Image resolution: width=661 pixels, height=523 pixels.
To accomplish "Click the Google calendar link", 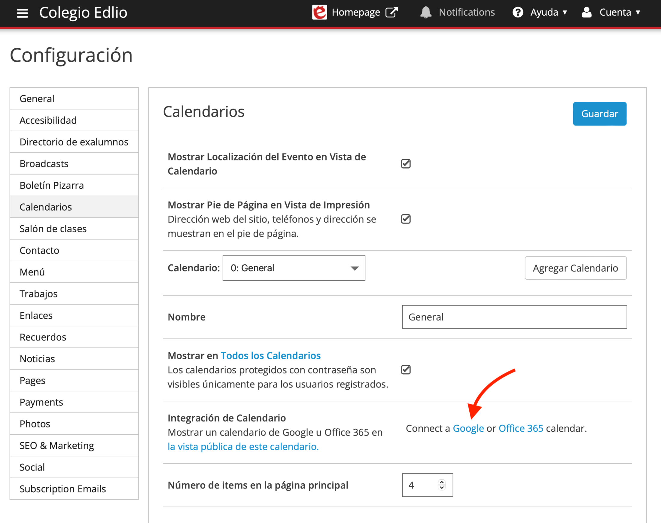I will point(468,428).
